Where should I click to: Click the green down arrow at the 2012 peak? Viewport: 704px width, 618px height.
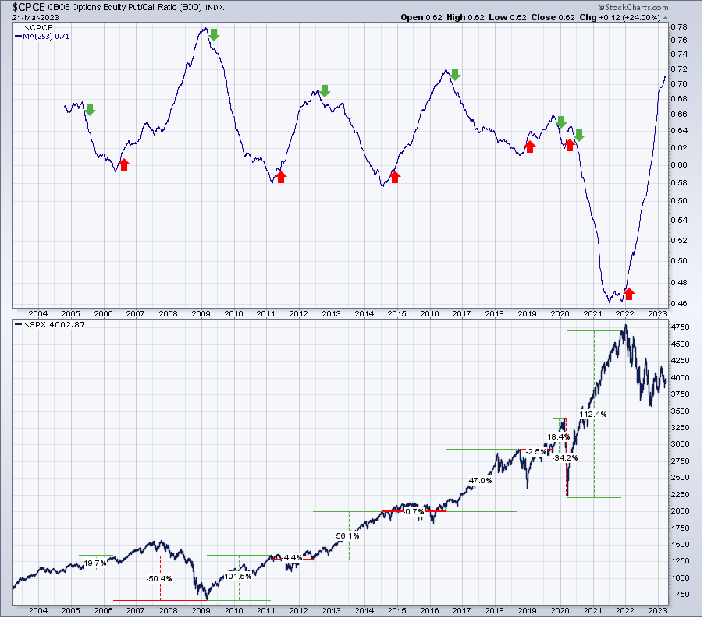coord(325,90)
